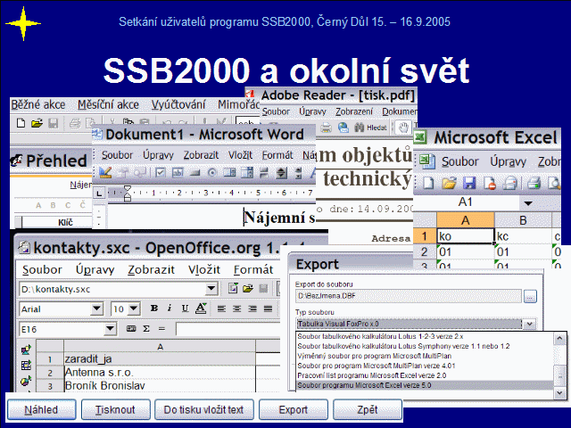Viewport: 571px width, 428px height.
Task: Click Do tisku vložit text button
Action: pos(204,409)
